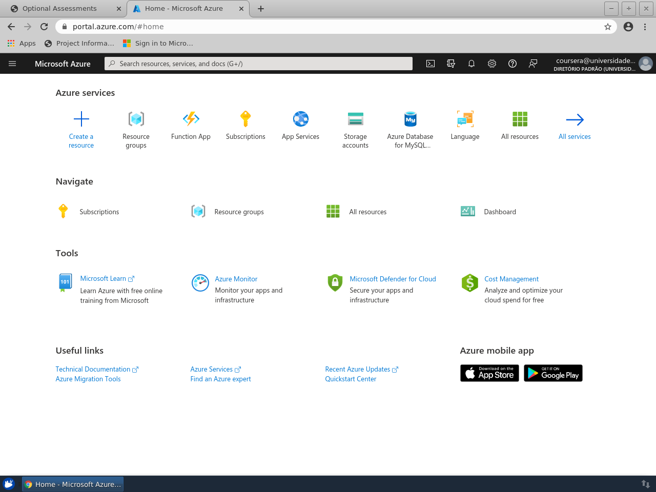Open the Find an Azure expert link
Screen dimensions: 656x492
point(221,379)
